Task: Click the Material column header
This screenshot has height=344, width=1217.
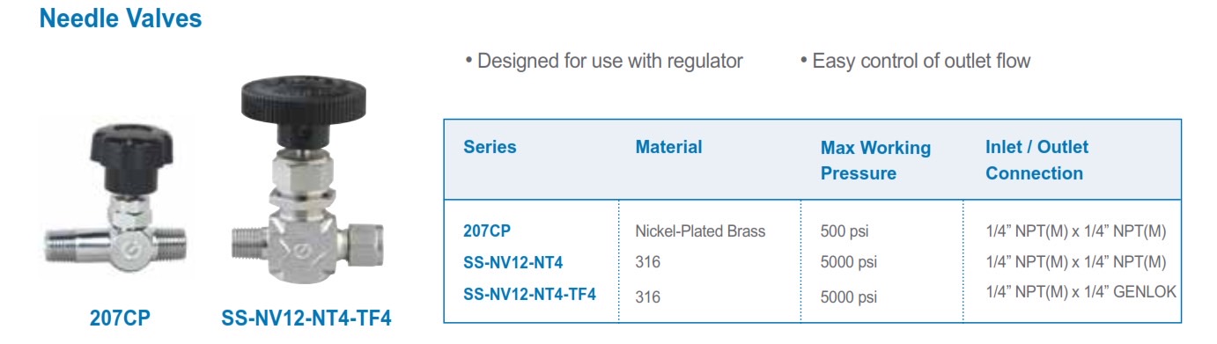Action: pyautogui.click(x=669, y=147)
